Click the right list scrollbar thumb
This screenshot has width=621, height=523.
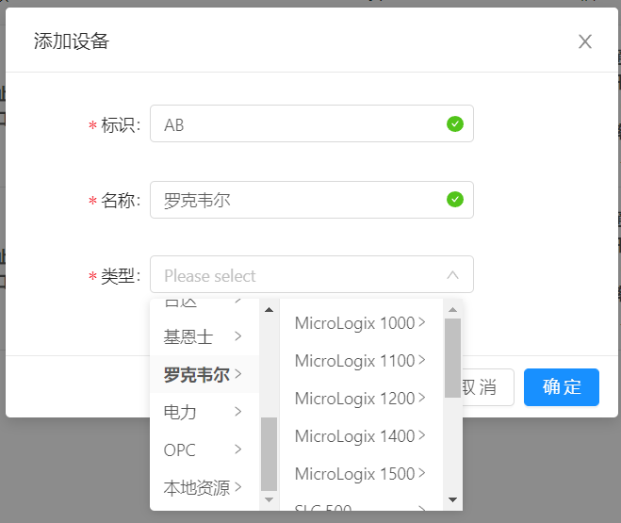(x=452, y=358)
